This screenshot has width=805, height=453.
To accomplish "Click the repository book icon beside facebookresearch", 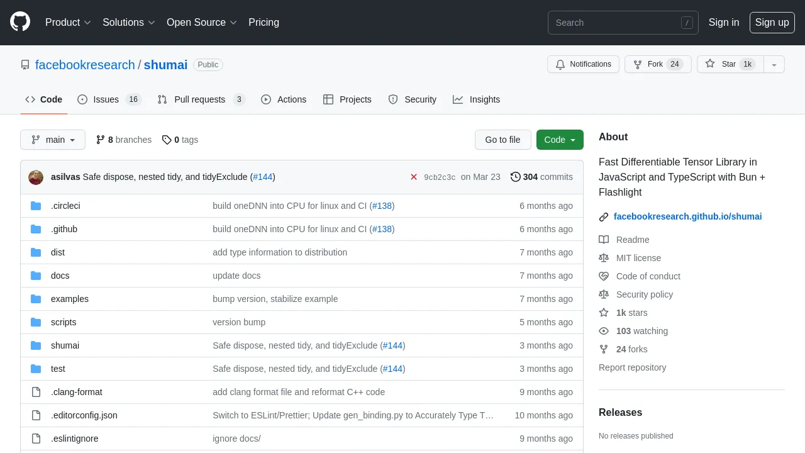I will (25, 65).
